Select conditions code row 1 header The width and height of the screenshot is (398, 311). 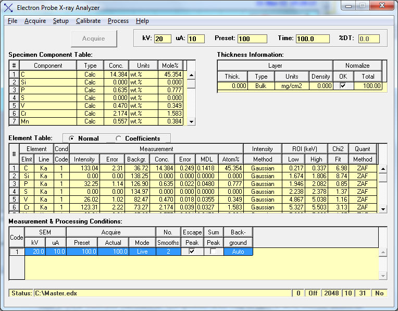click(x=17, y=252)
